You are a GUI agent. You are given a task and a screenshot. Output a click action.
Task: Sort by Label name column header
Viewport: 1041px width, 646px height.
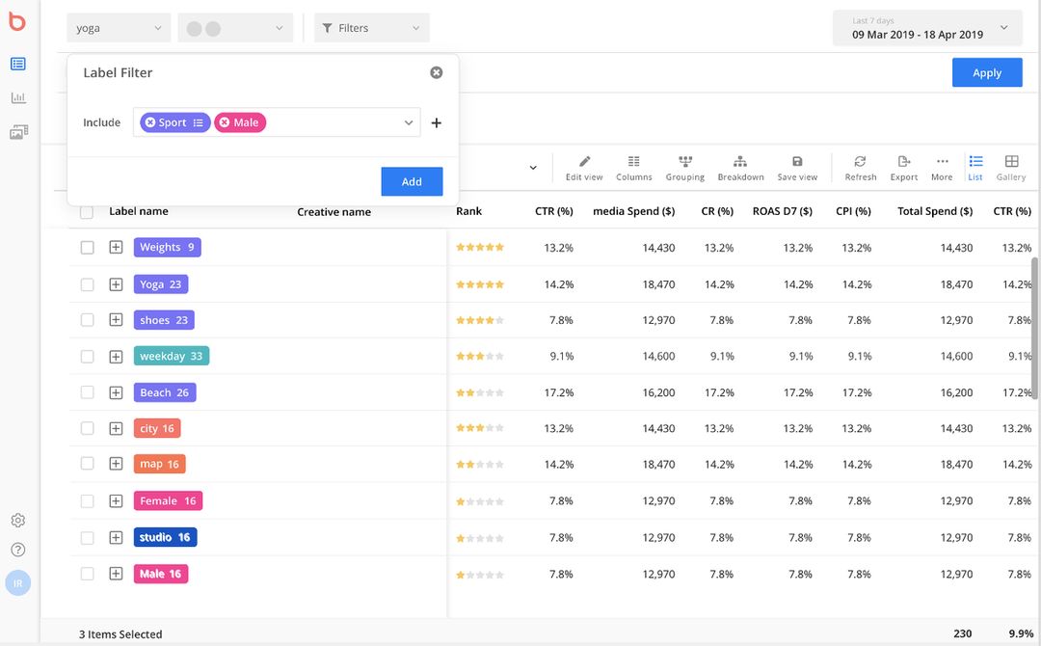(139, 211)
